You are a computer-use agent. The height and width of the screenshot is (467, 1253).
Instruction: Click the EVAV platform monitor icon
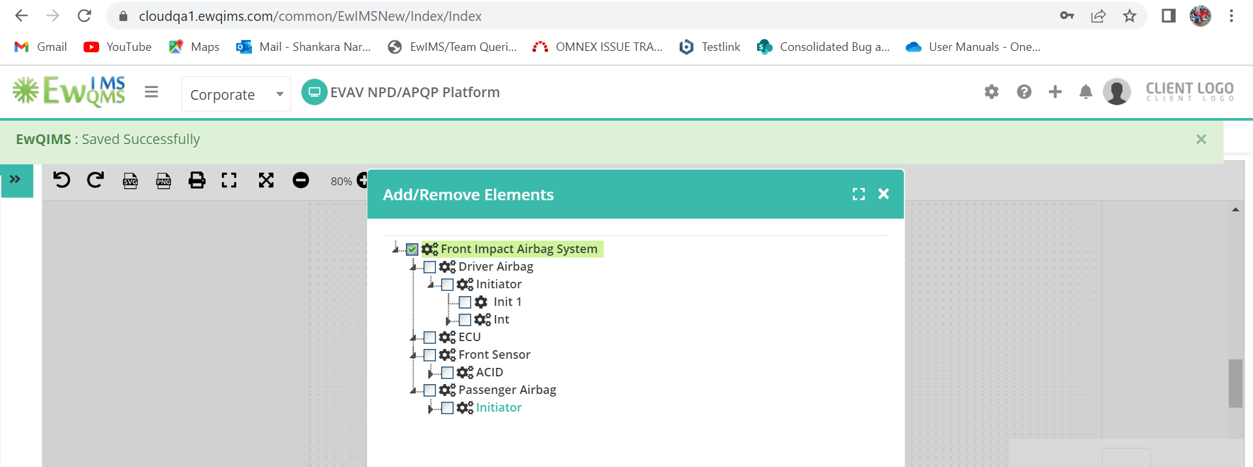pyautogui.click(x=314, y=92)
